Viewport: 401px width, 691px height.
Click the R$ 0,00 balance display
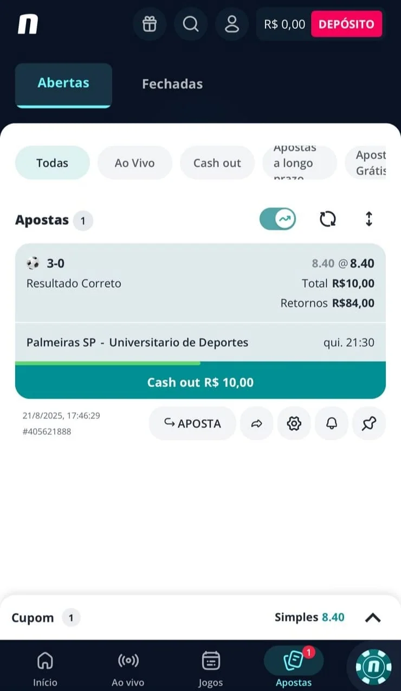pyautogui.click(x=284, y=24)
